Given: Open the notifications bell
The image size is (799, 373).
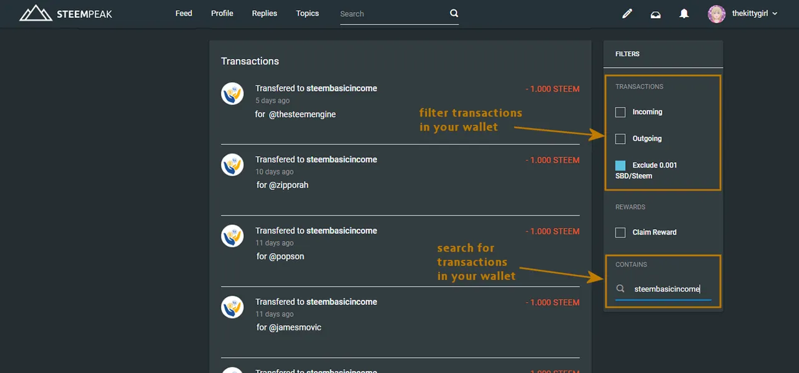Looking at the screenshot, I should click(x=684, y=14).
